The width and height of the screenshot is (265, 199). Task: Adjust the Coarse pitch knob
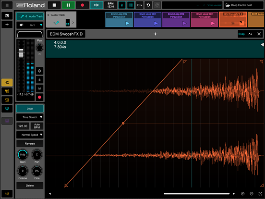tap(23, 171)
